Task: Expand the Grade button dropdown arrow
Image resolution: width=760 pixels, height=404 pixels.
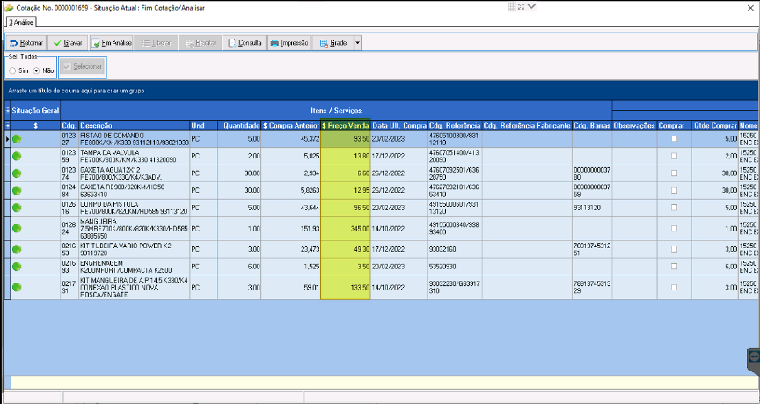Action: [358, 43]
